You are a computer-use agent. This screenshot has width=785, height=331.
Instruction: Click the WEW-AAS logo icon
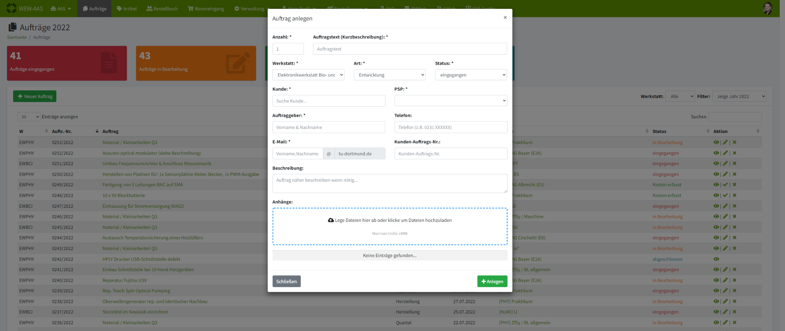point(11,8)
